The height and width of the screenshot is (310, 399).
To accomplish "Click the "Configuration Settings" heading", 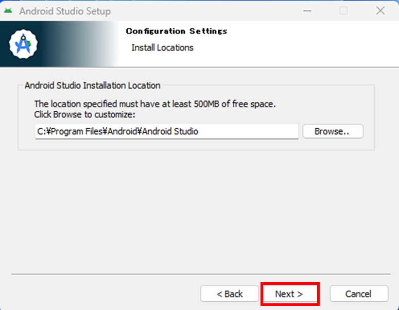I will pos(177,31).
